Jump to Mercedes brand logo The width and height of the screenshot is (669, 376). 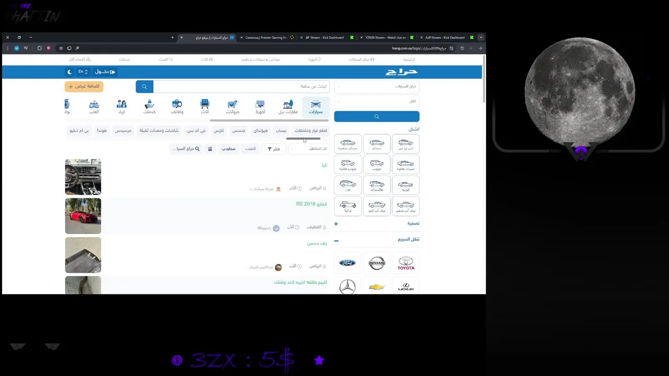(x=348, y=287)
